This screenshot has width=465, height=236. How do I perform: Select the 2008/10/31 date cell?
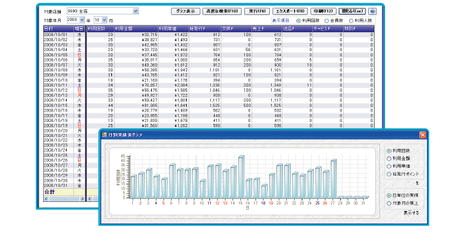(59, 186)
